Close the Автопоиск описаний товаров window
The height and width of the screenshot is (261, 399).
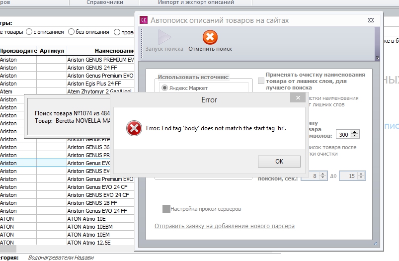[x=371, y=20]
